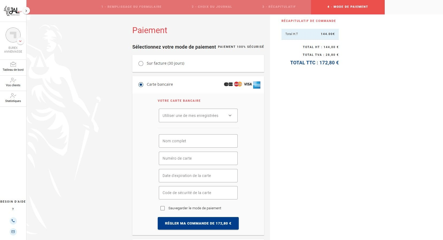Open the saved cards dropdown

pos(198,116)
